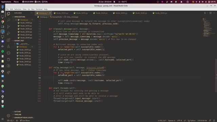The height and width of the screenshot is (122, 217).
Task: Open the File menu
Action: (7, 9)
